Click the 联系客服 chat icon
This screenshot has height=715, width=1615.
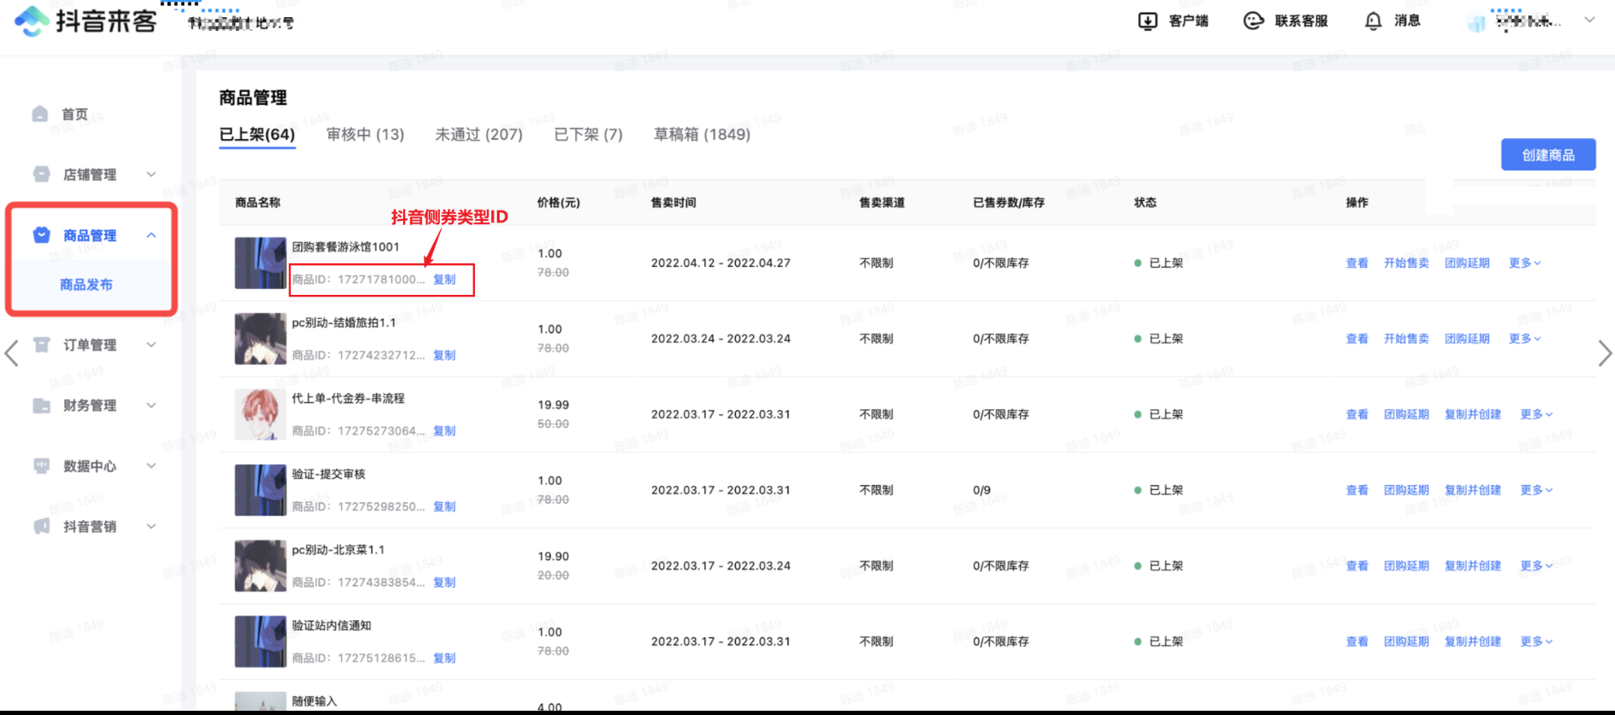[1253, 21]
